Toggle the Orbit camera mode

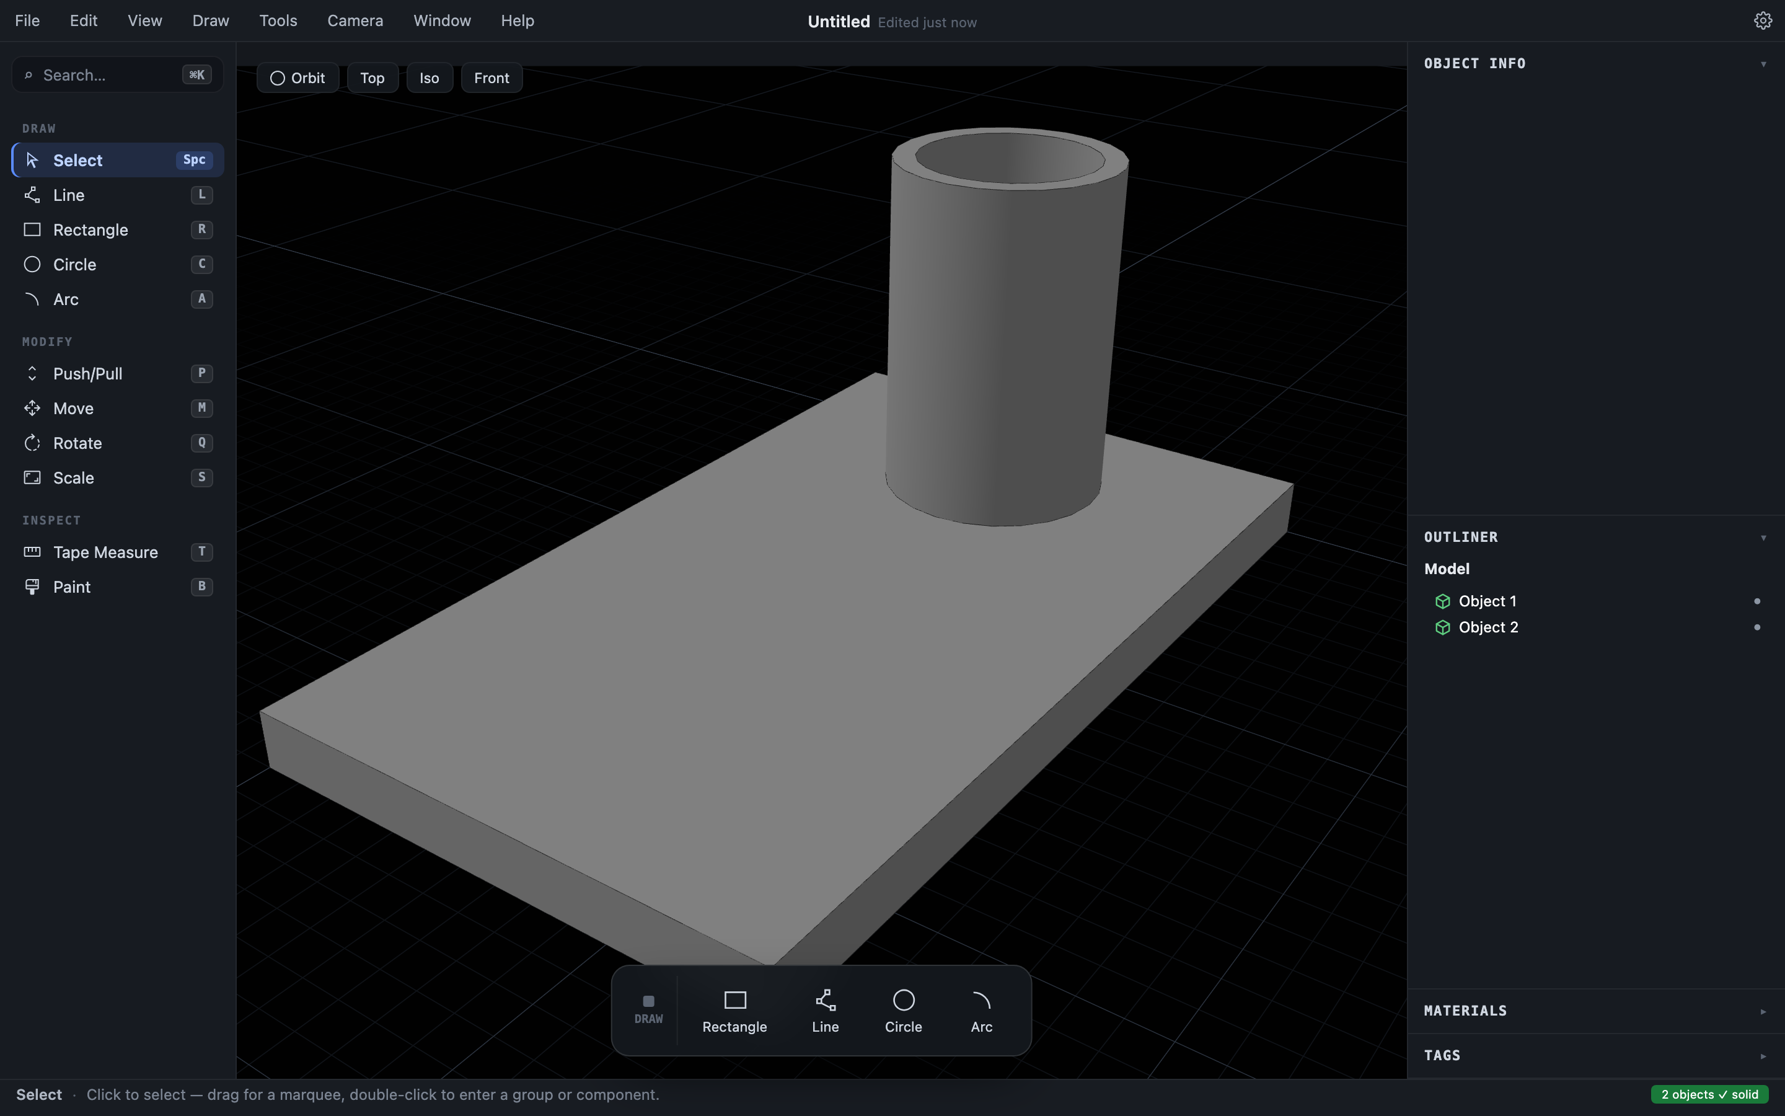point(298,78)
